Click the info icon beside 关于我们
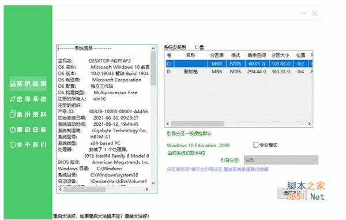 tap(13, 145)
